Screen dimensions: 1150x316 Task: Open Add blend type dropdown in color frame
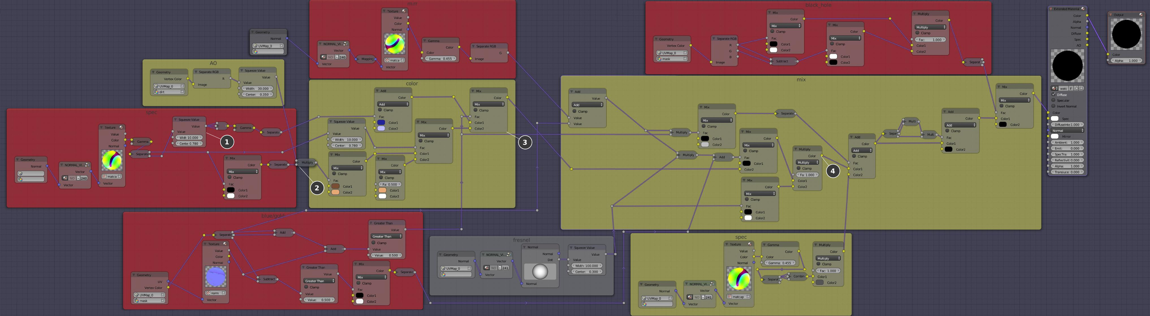[x=392, y=104]
